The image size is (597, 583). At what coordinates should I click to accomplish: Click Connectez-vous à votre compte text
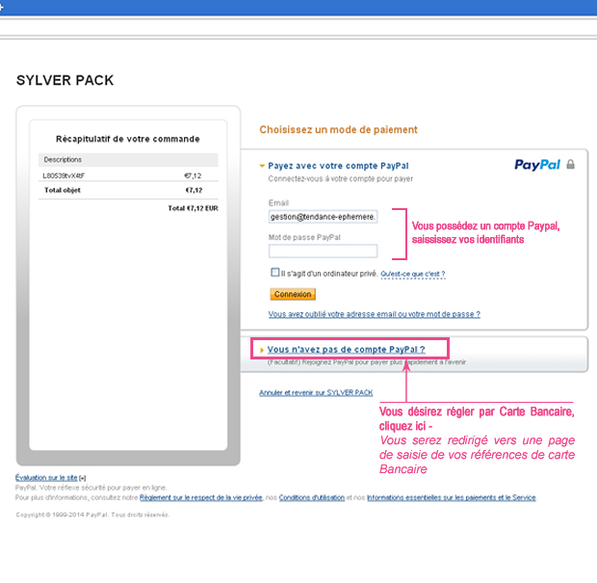[340, 178]
